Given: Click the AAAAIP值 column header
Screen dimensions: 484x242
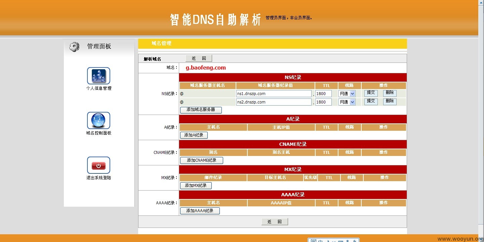Looking at the screenshot, I should pos(281,203).
